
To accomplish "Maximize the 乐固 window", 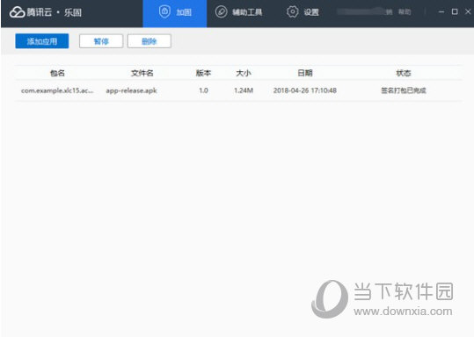I will pyautogui.click(x=455, y=11).
